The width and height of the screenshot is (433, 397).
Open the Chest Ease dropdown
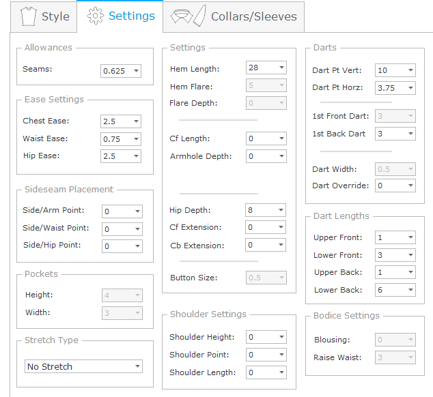tap(136, 121)
